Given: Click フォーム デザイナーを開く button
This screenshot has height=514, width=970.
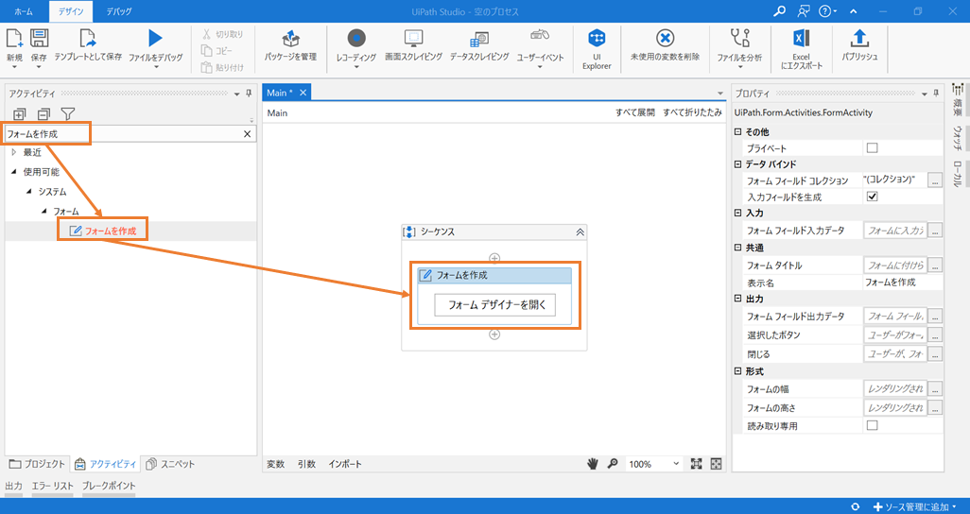Looking at the screenshot, I should click(494, 305).
